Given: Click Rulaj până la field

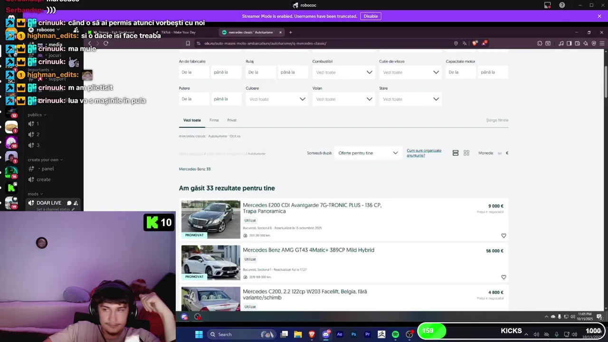Looking at the screenshot, I should (293, 72).
